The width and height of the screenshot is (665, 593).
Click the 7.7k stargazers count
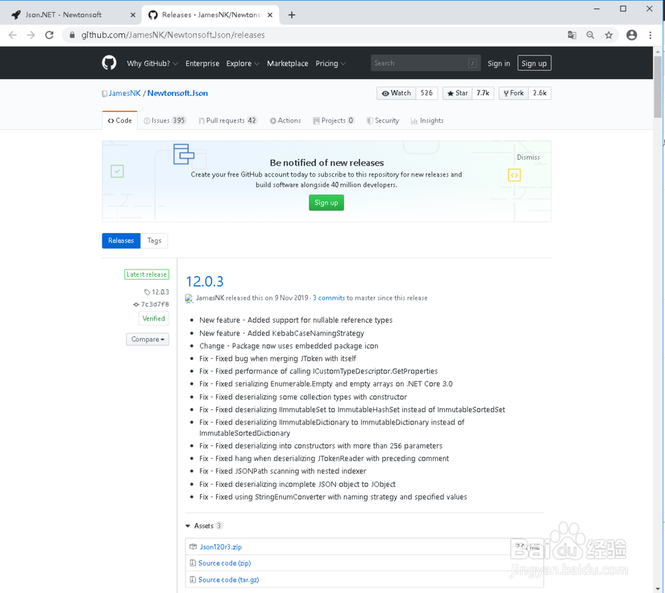[x=483, y=93]
